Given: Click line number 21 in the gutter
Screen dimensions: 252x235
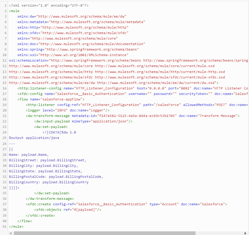Looking at the screenshot, I should 4,115.
